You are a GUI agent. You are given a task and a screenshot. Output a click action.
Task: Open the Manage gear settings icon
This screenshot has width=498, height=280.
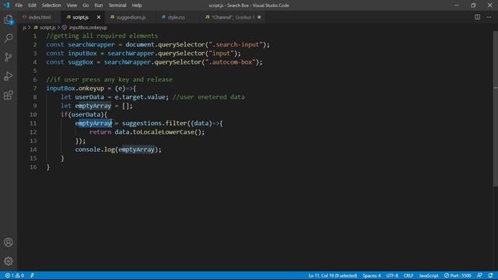[x=9, y=261]
